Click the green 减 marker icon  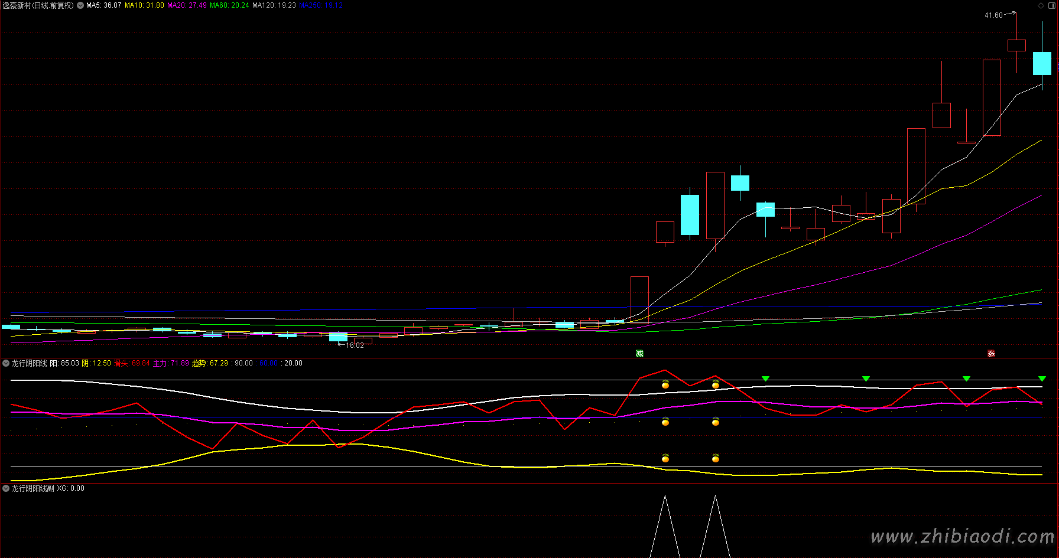[639, 353]
